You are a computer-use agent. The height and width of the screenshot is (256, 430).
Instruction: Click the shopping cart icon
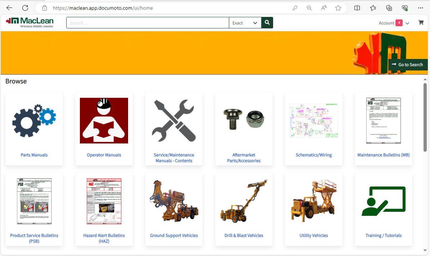421,23
